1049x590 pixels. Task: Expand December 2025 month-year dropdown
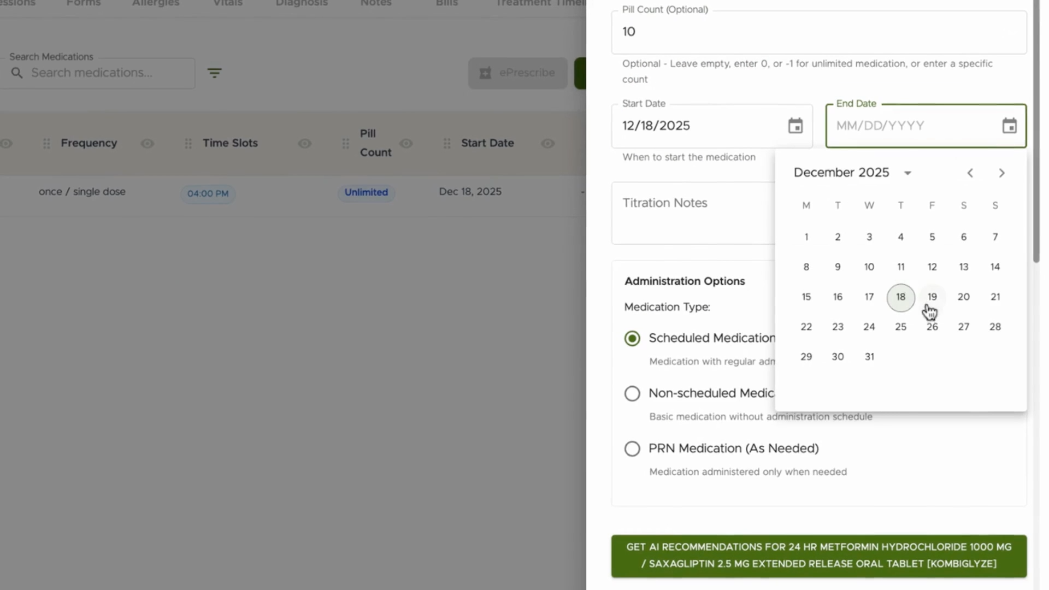(907, 173)
